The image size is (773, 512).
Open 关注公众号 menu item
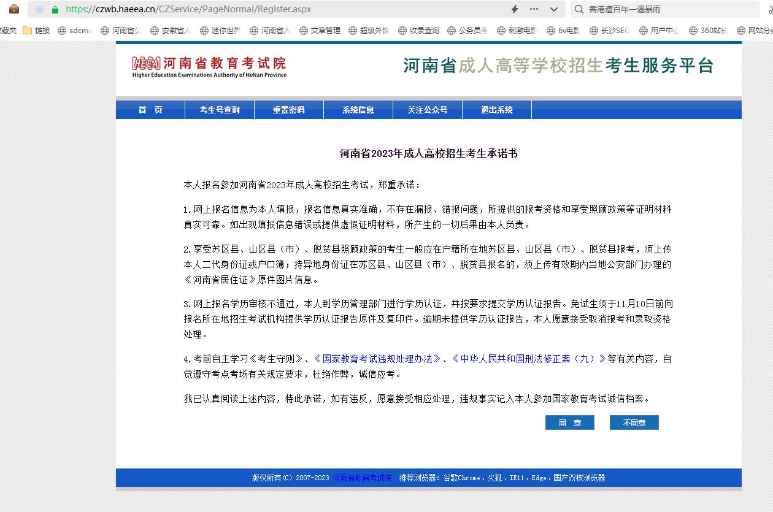[x=428, y=110]
